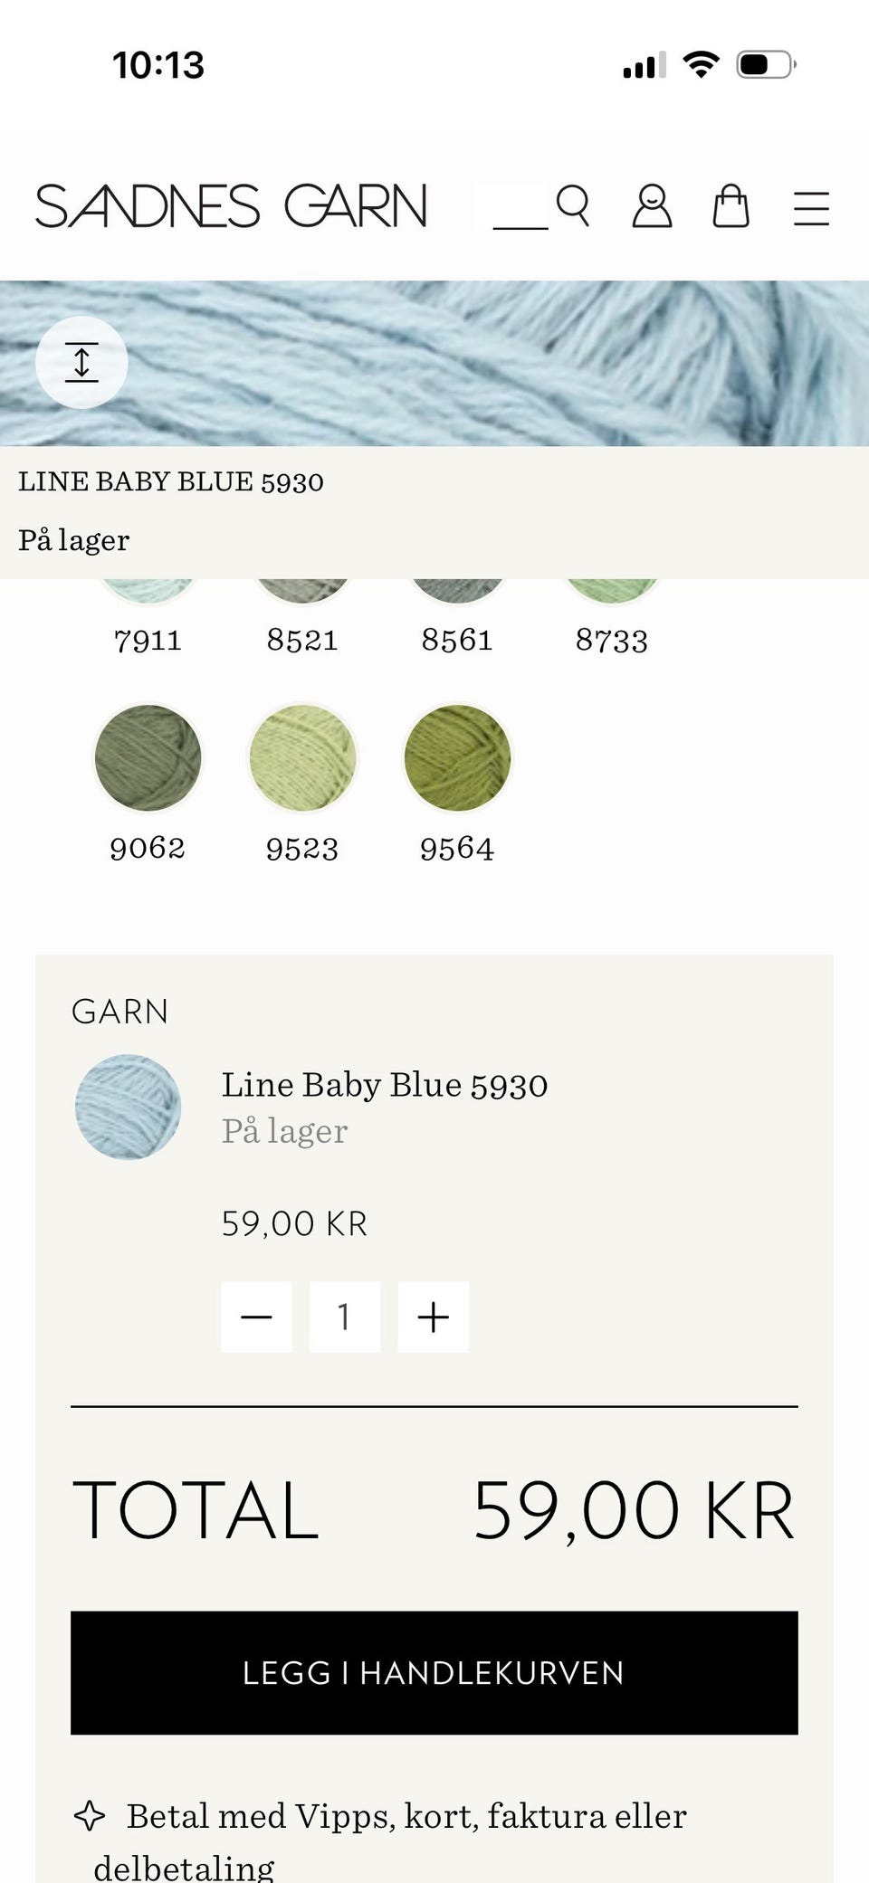Expand the yarn image with resize icon

[x=81, y=362]
